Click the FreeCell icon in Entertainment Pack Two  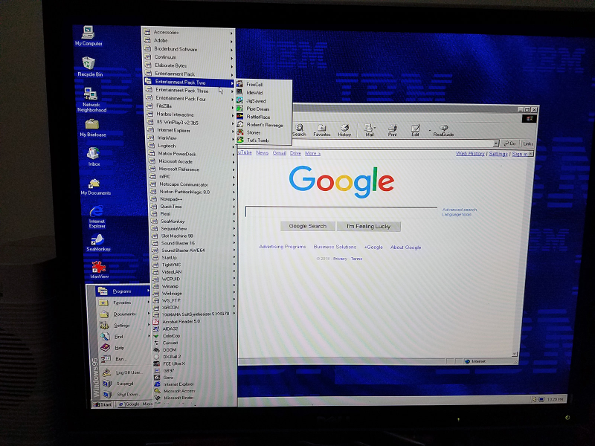tap(239, 84)
